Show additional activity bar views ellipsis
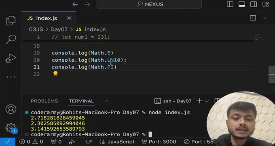Image resolution: width=275 pixels, height=146 pixels. coord(11,77)
